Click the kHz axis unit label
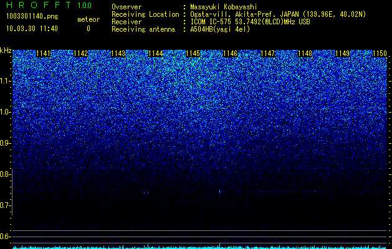Image resolution: width=392 pixels, height=249 pixels. (6, 50)
